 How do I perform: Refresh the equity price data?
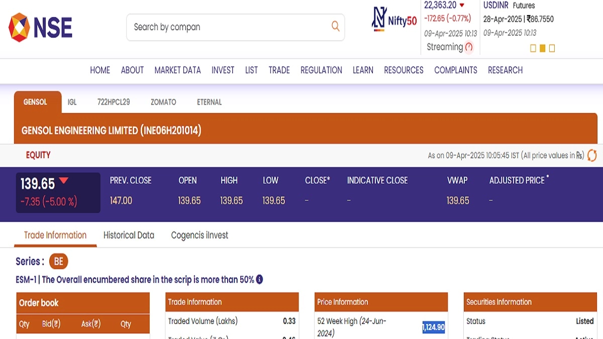[x=592, y=156]
